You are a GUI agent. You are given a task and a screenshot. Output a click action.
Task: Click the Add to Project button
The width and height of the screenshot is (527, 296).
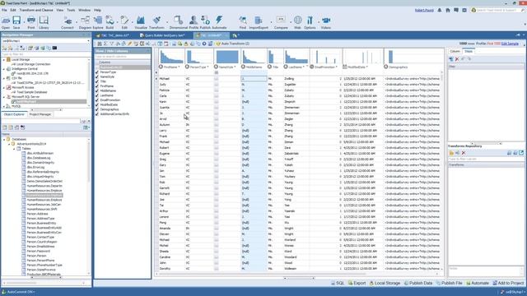pyautogui.click(x=508, y=283)
